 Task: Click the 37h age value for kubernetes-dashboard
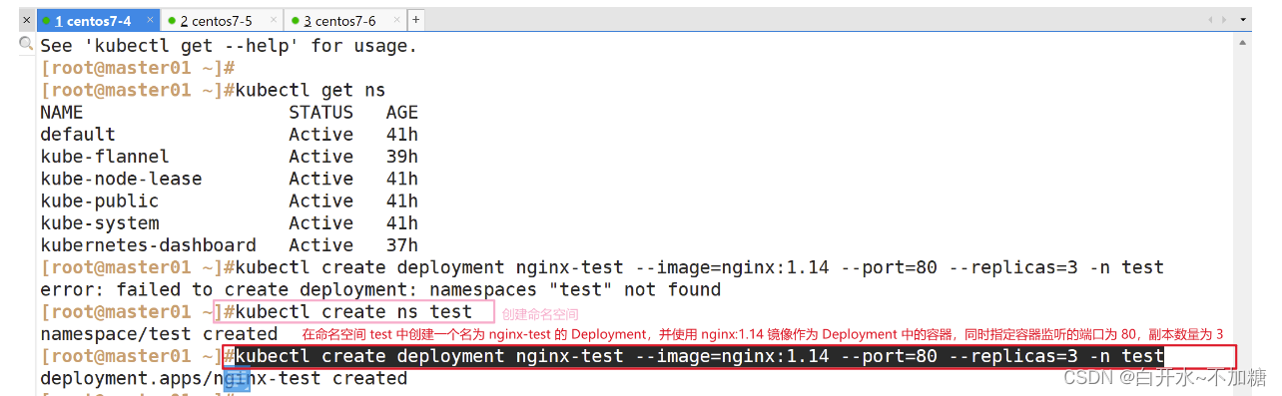click(402, 244)
